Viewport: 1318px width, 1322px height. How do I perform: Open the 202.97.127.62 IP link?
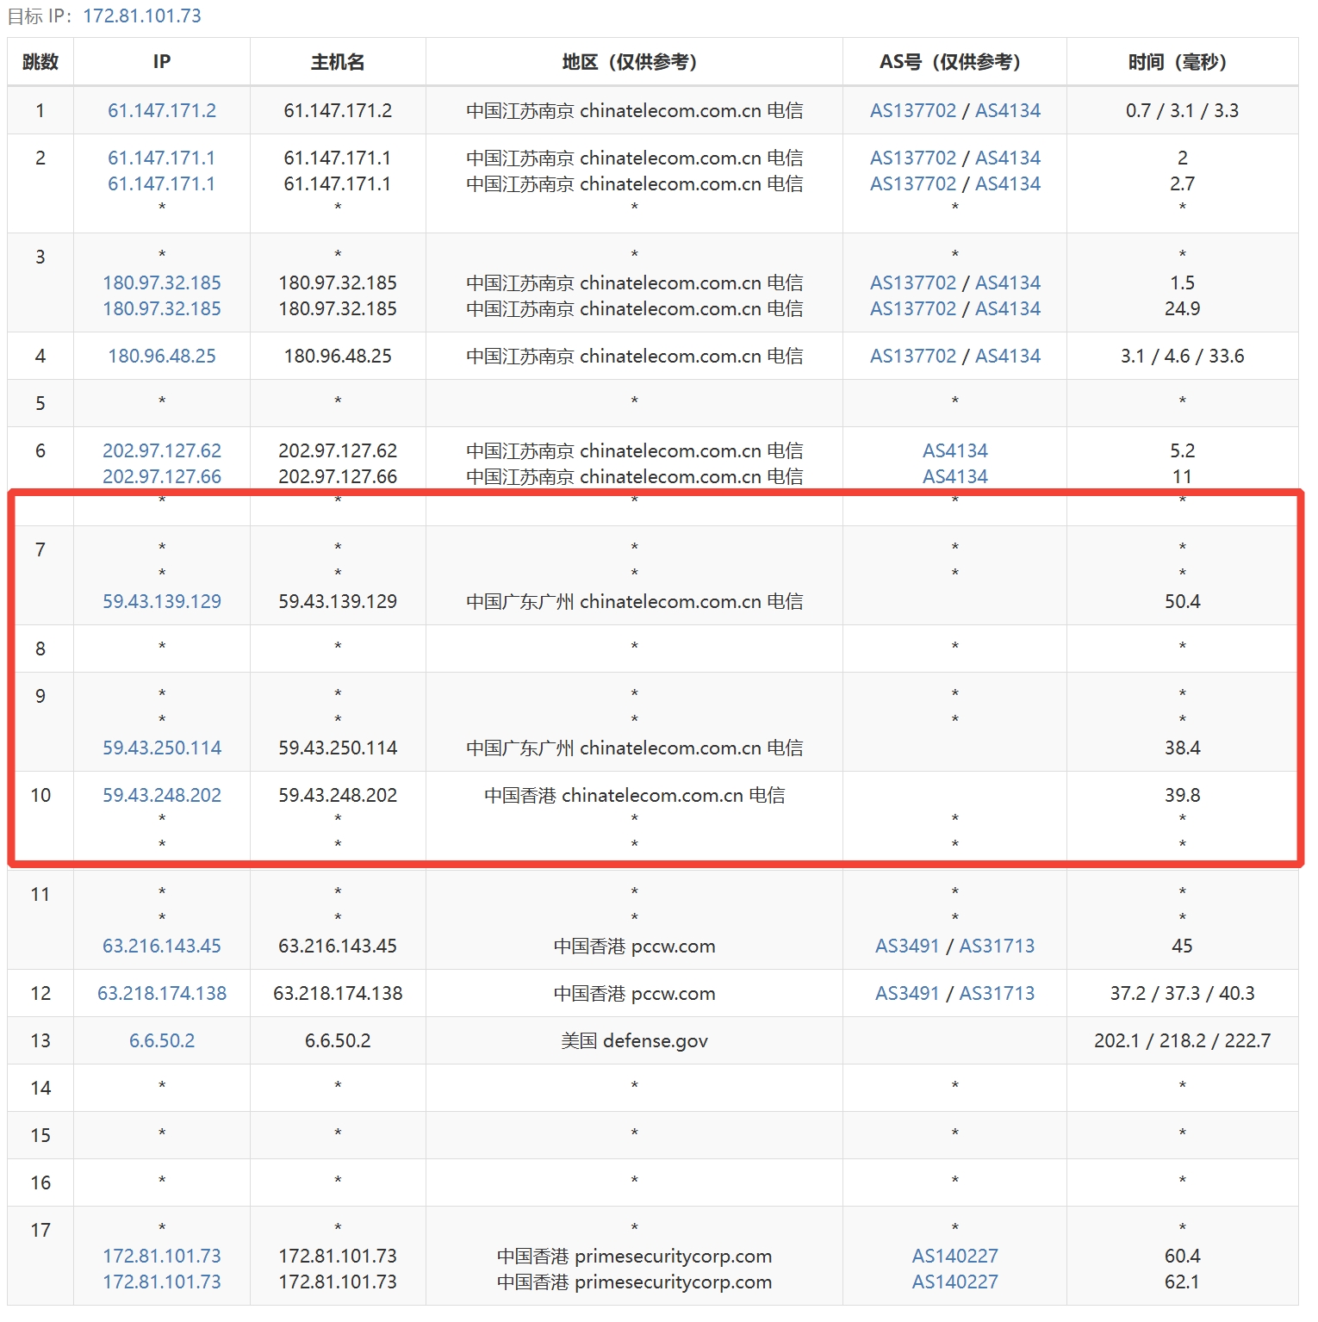162,450
